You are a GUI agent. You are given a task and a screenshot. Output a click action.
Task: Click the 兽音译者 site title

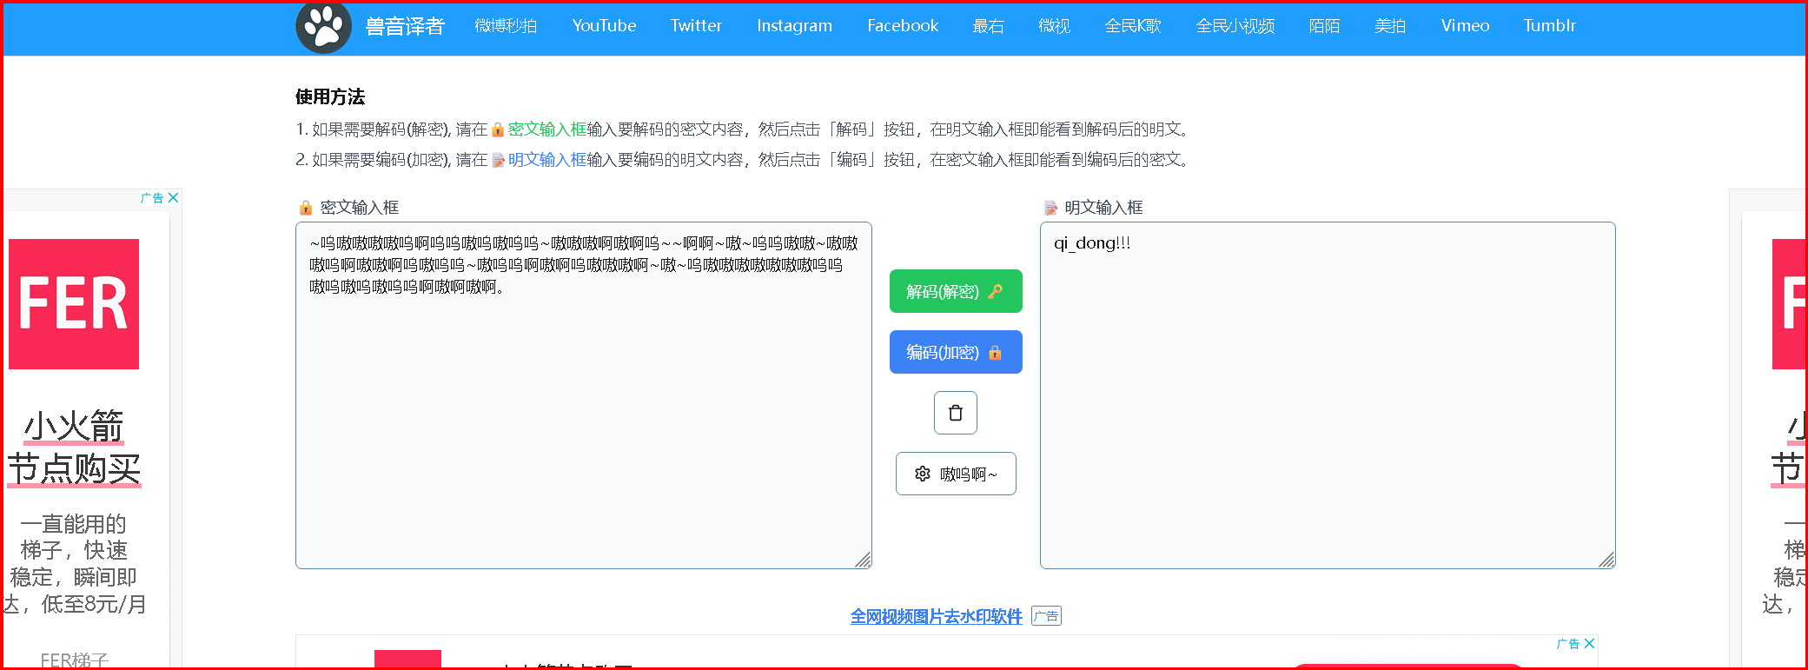point(405,27)
